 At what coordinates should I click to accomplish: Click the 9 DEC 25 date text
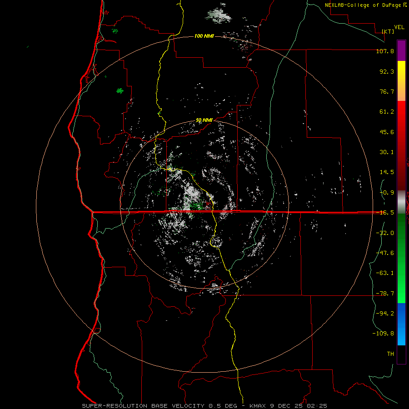point(286,406)
